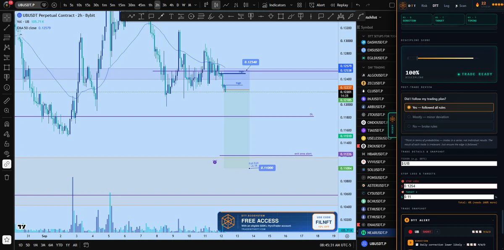Select the 15m timeframe
The width and height of the screenshot is (504, 250).
pyautogui.click(x=121, y=5)
